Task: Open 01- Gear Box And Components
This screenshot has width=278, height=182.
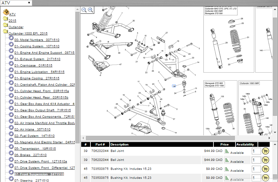Action: 44,116
